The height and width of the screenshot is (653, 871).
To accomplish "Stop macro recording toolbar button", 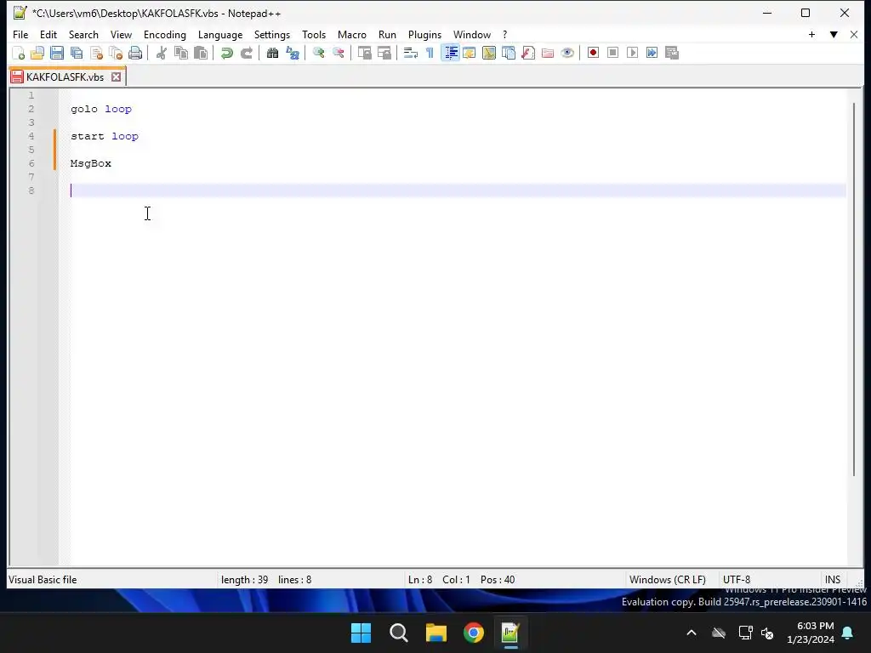I will point(612,53).
